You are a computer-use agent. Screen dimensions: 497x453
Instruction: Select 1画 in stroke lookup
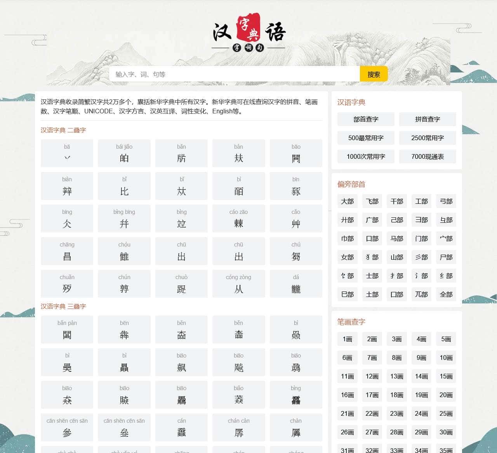(x=347, y=339)
